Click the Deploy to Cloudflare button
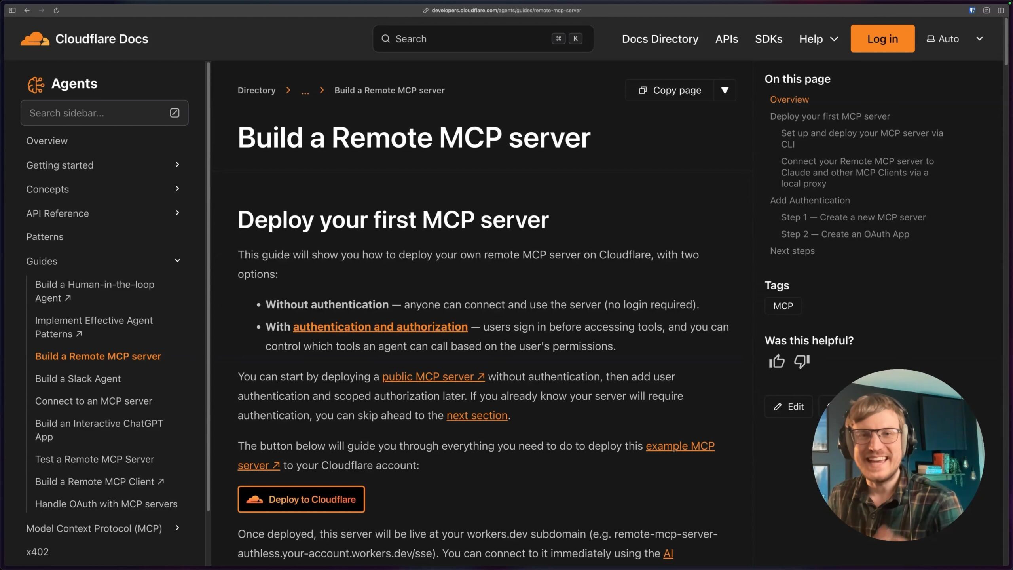Screen dimensions: 1013x570 (301, 499)
